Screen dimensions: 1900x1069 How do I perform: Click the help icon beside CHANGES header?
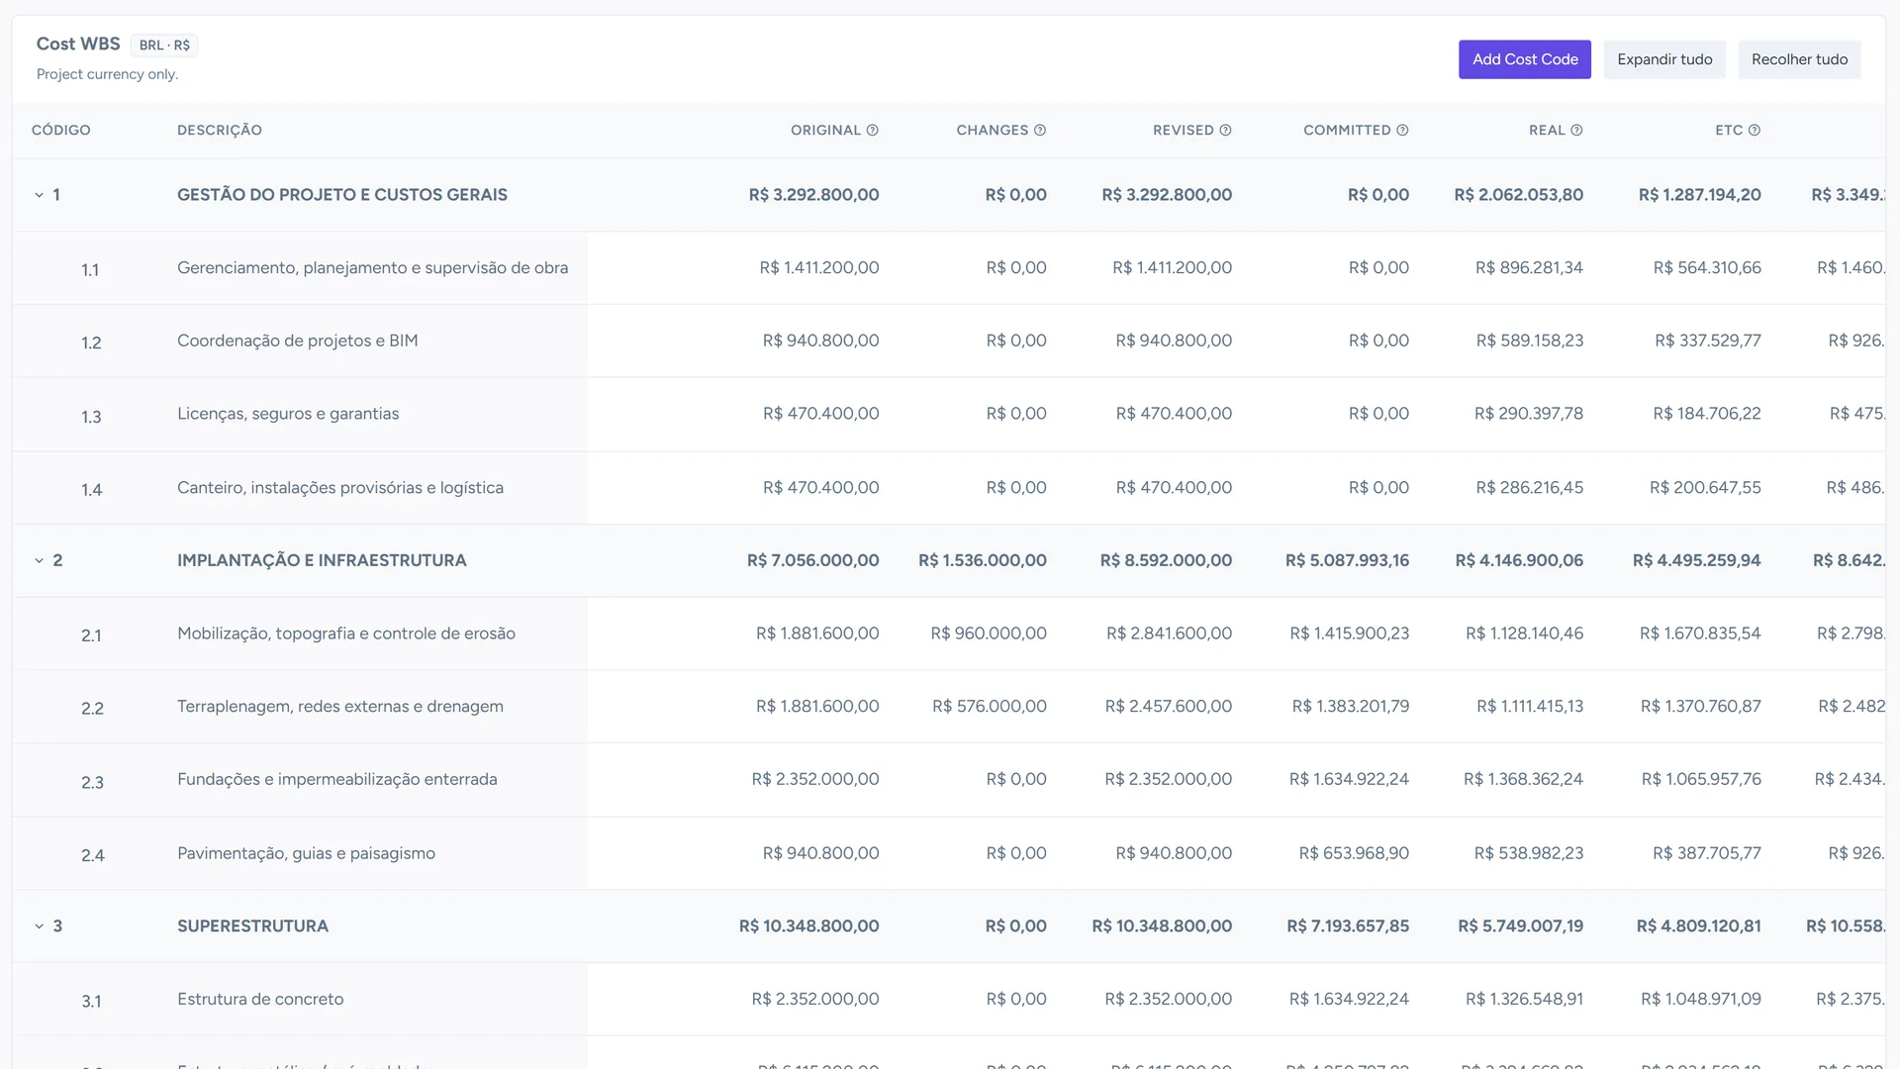point(1040,130)
